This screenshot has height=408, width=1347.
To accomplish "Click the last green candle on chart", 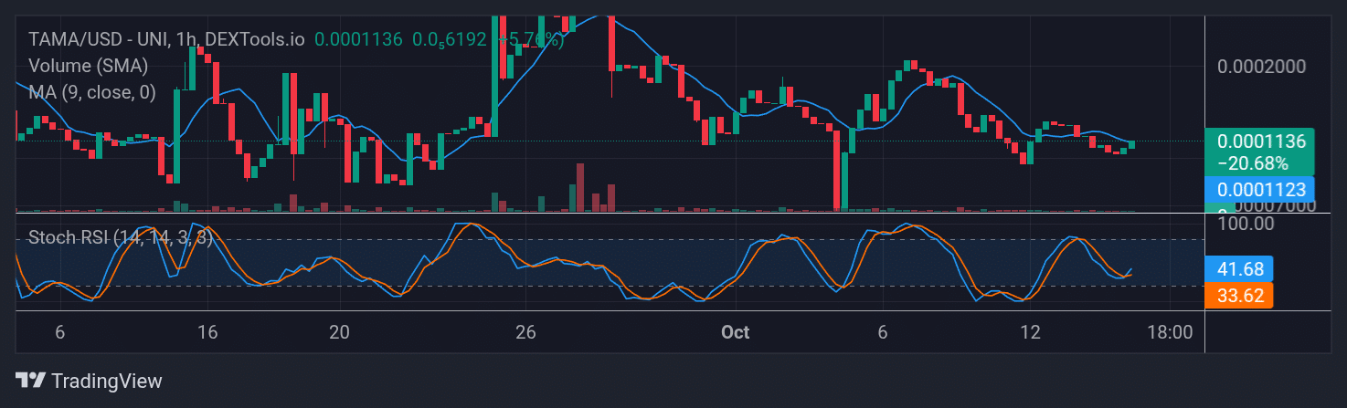I will [1131, 144].
